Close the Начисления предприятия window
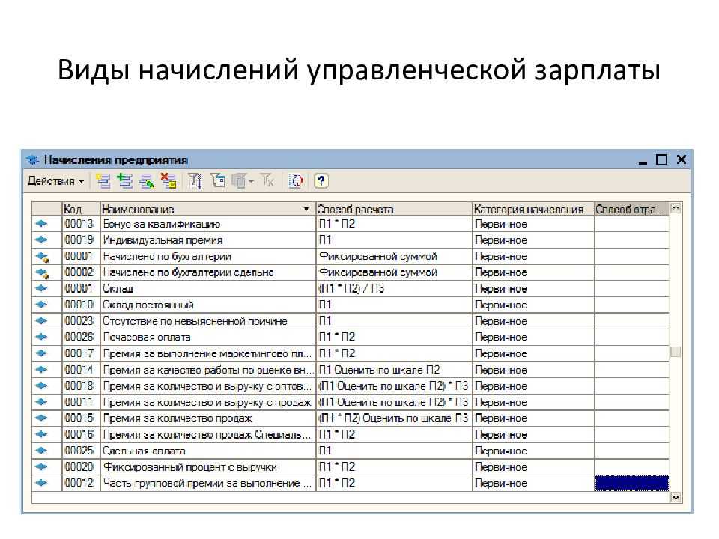The image size is (719, 539). click(682, 159)
